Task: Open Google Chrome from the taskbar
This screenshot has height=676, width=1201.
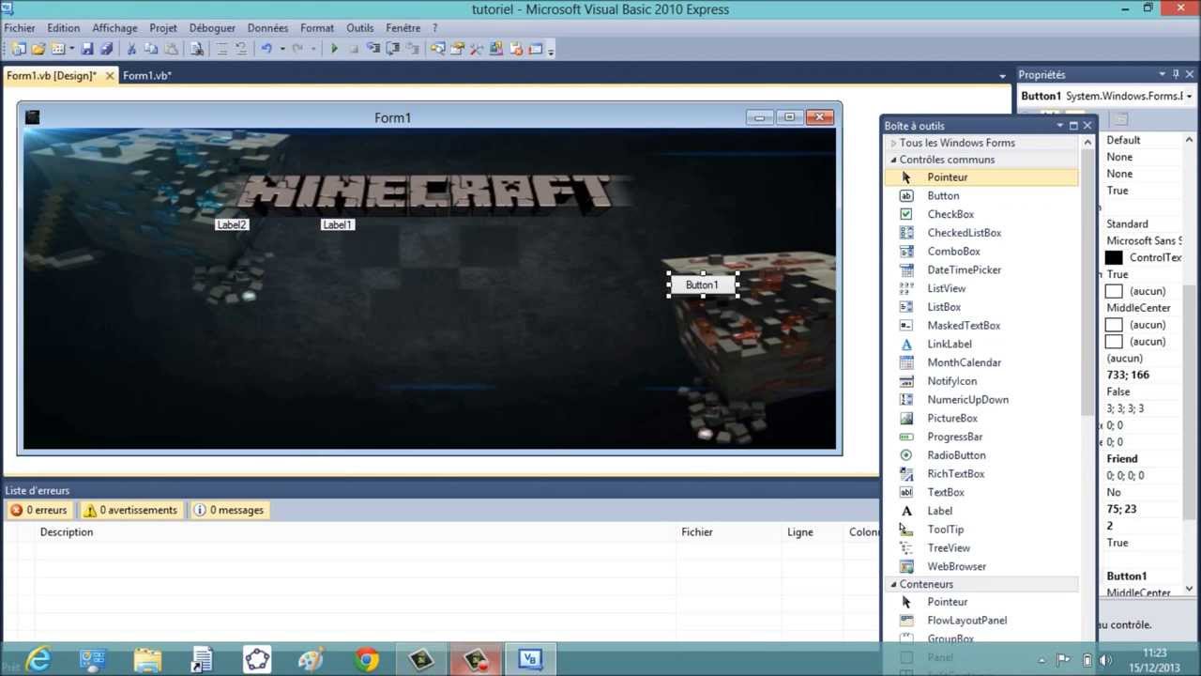Action: click(366, 659)
